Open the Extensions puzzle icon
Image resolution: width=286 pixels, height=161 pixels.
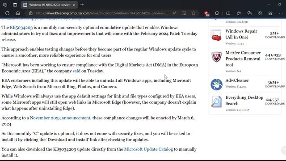(217, 13)
